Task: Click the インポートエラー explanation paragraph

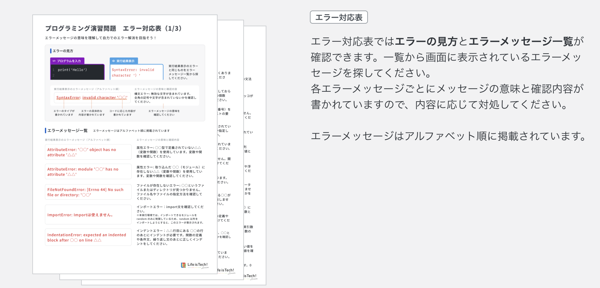Action: pyautogui.click(x=170, y=214)
